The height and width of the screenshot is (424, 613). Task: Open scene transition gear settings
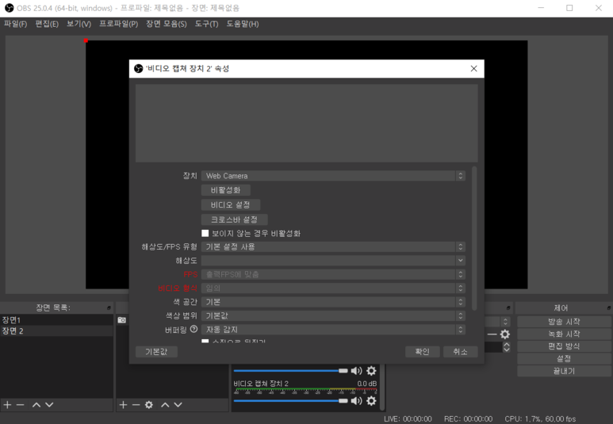coord(505,334)
